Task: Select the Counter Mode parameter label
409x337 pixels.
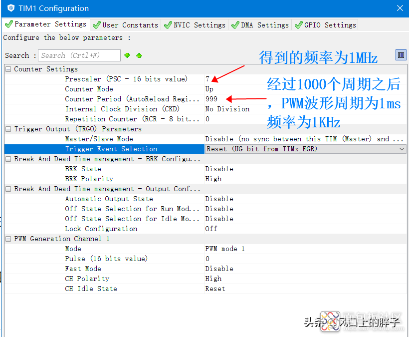Action: tap(89, 89)
